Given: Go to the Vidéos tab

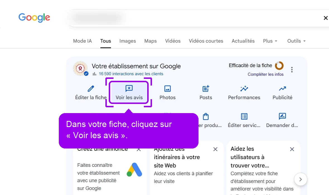Looking at the screenshot, I should 173,41.
